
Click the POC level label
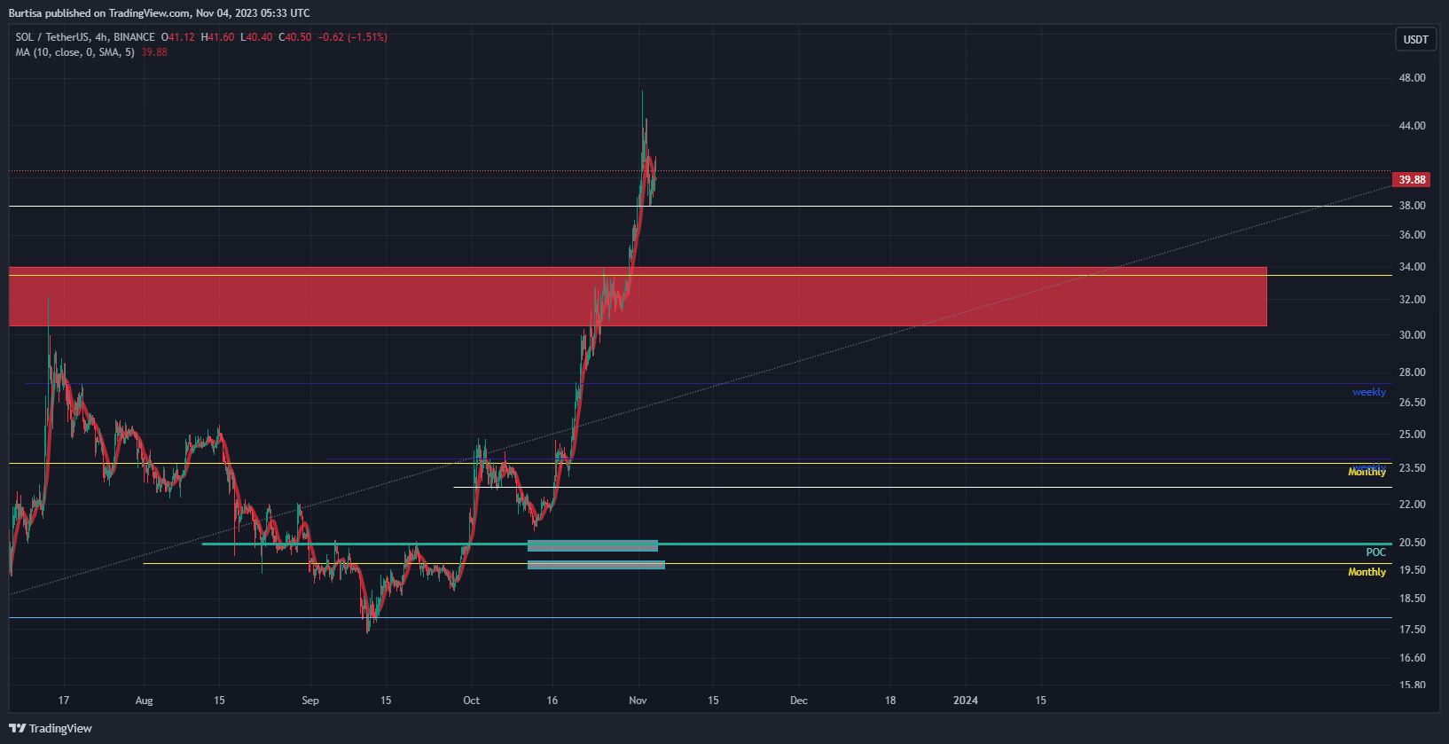pos(1375,552)
